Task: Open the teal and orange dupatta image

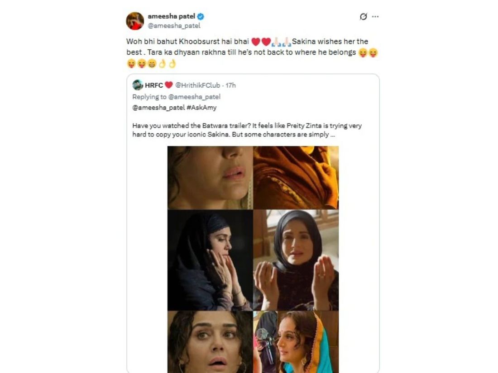Action: [x=296, y=342]
